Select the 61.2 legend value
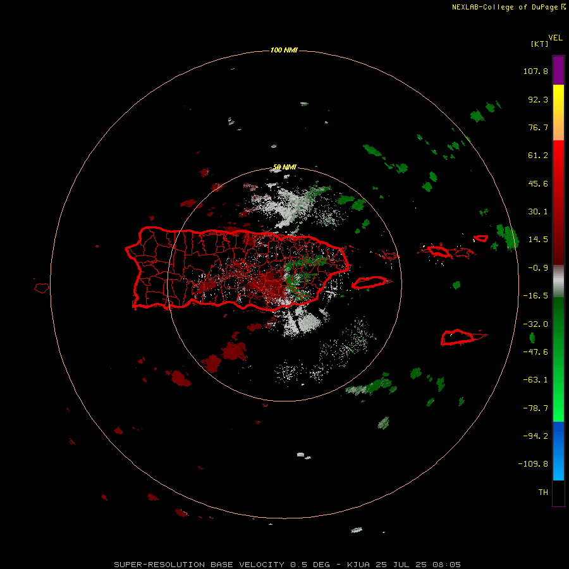Screen dimensions: 569x569 538,156
